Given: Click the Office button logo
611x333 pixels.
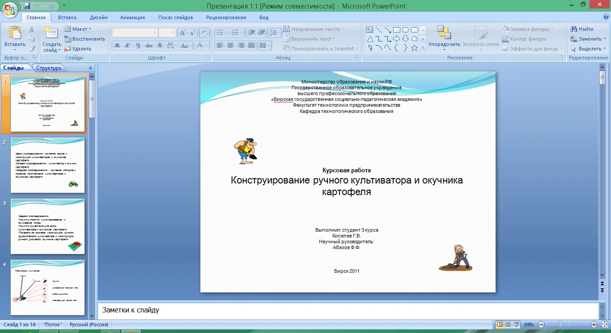Looking at the screenshot, I should pos(10,9).
